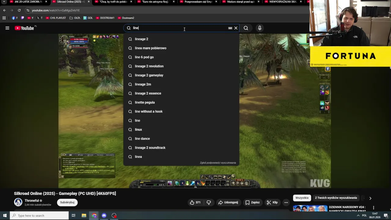Choose suggestion "linea"
This screenshot has height=220, width=391.
(181, 157)
